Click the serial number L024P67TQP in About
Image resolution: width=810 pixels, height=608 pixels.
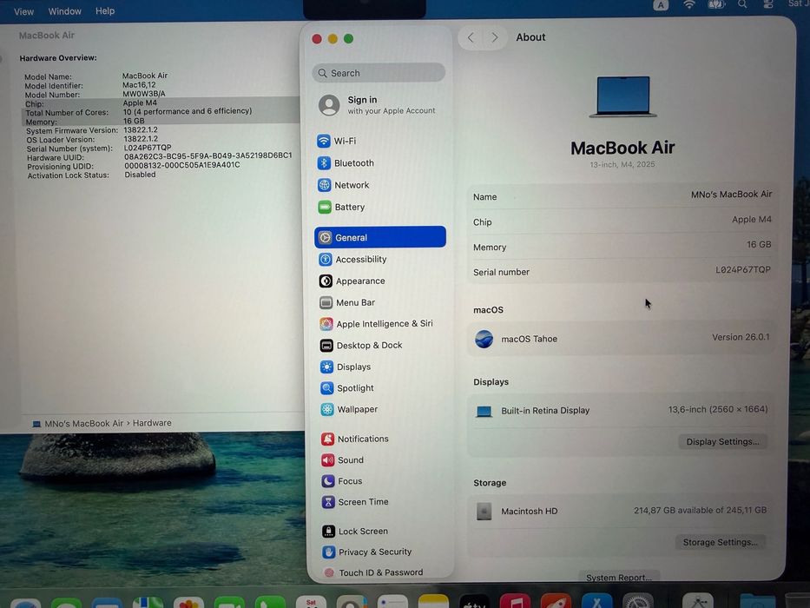pos(743,269)
